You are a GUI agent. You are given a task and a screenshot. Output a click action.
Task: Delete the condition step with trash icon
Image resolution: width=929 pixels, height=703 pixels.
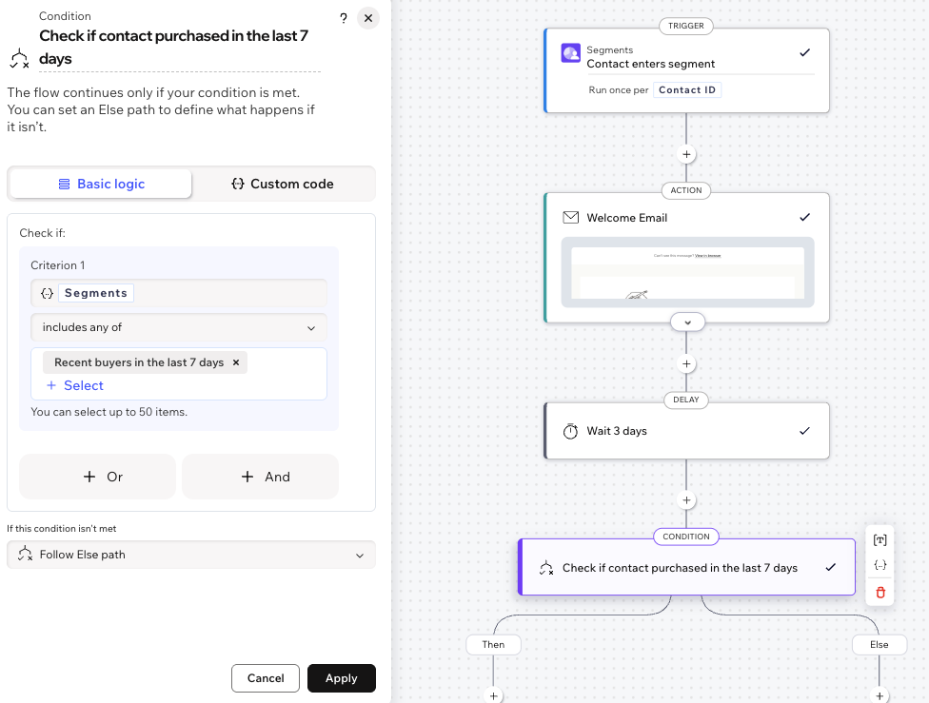coord(880,593)
